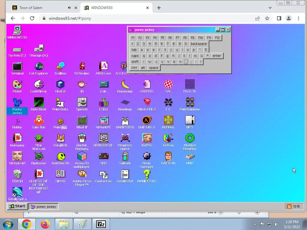
Task: Open Firefox from Windows taskbar
Action: [x=45, y=224]
